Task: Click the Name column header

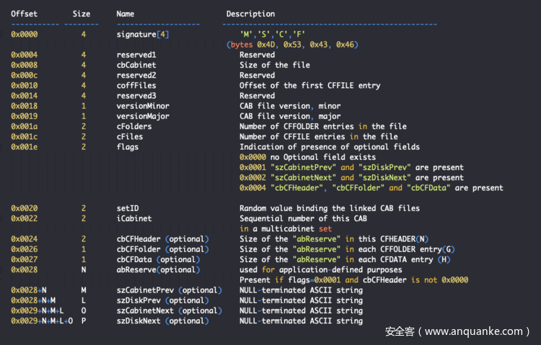Action: [x=126, y=14]
